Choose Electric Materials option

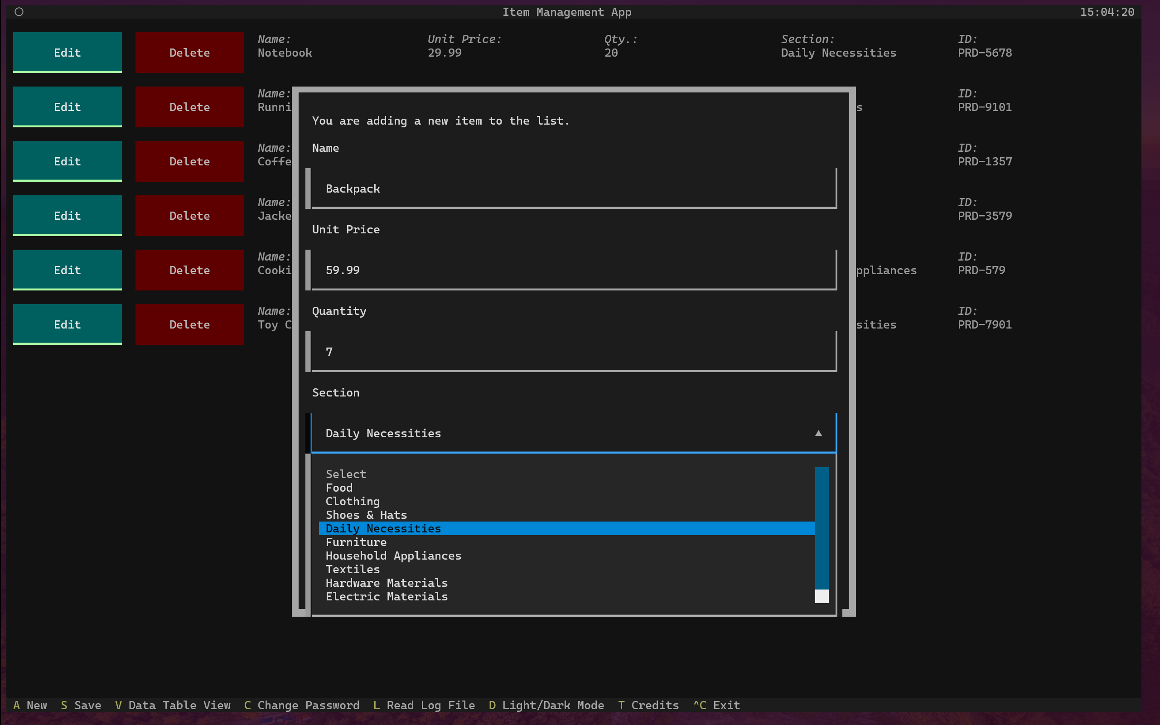point(566,596)
